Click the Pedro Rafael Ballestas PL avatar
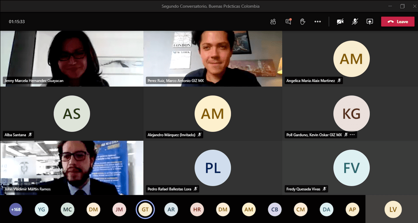 tap(212, 168)
